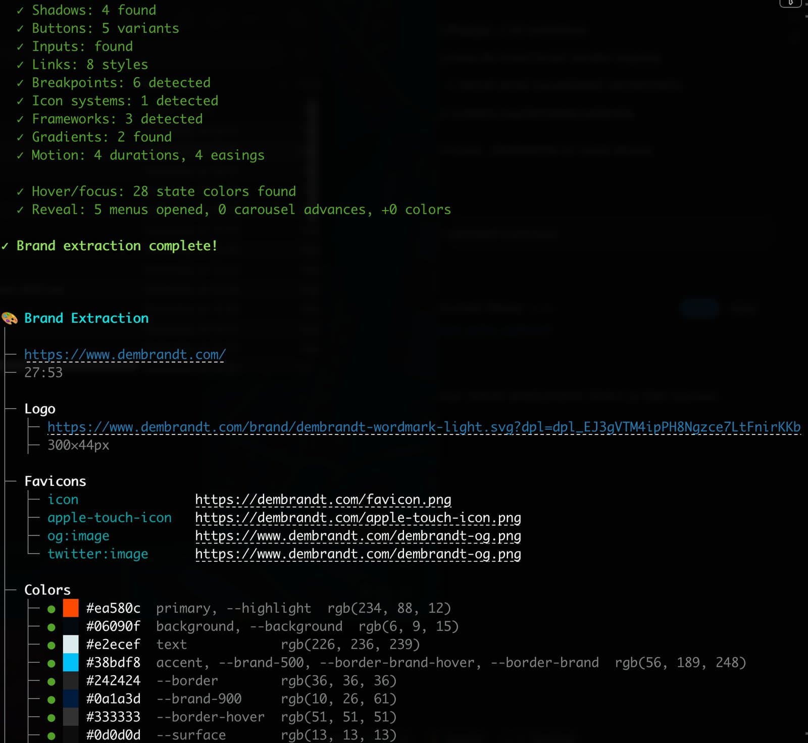Open the apple-touch-icon.png link
This screenshot has width=808, height=743.
pyautogui.click(x=358, y=518)
